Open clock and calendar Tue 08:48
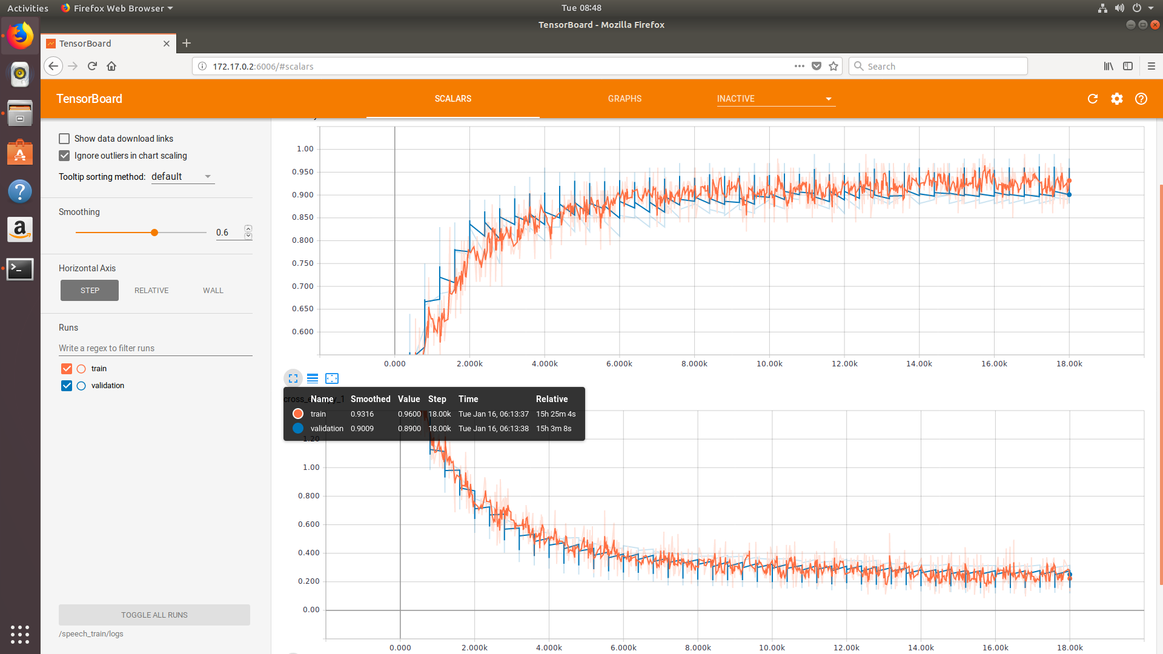 (x=581, y=8)
